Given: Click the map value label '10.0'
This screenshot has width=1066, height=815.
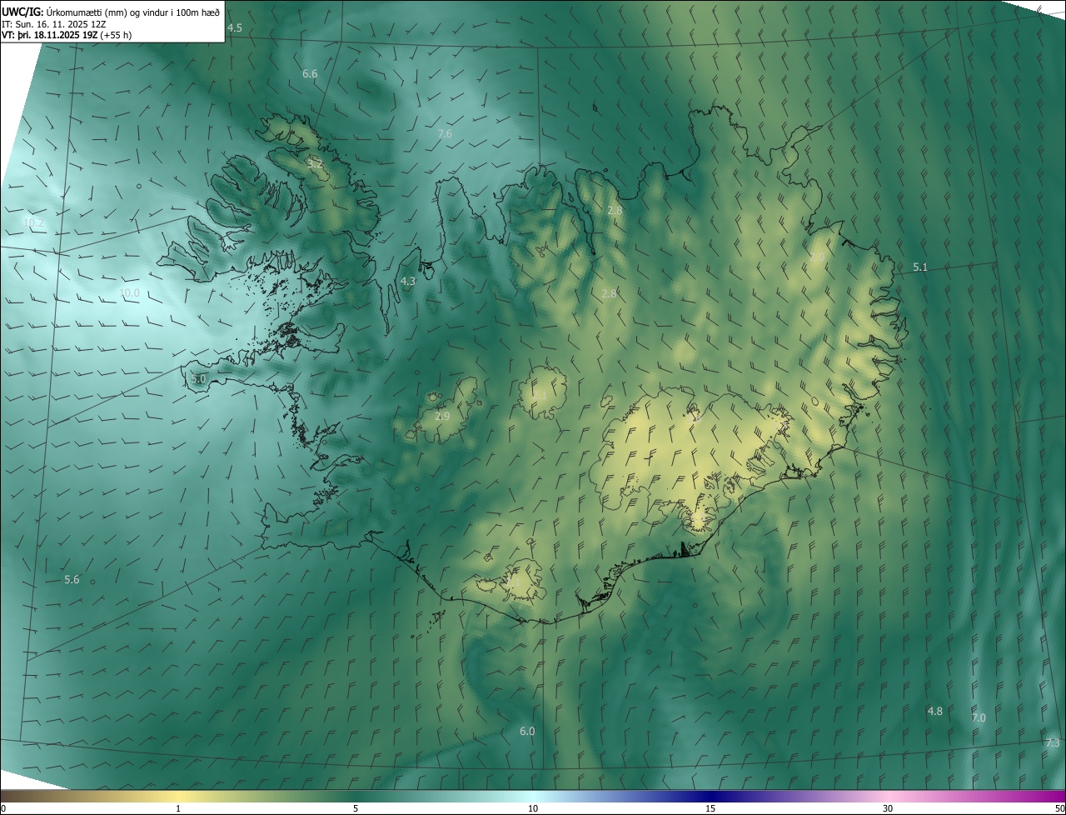Looking at the screenshot, I should [129, 292].
